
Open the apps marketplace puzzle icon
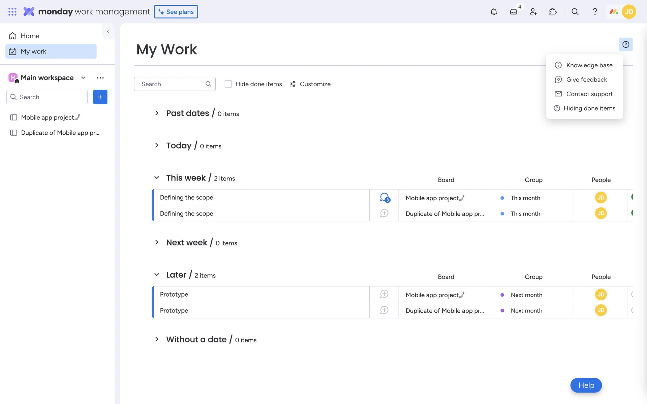tap(553, 12)
